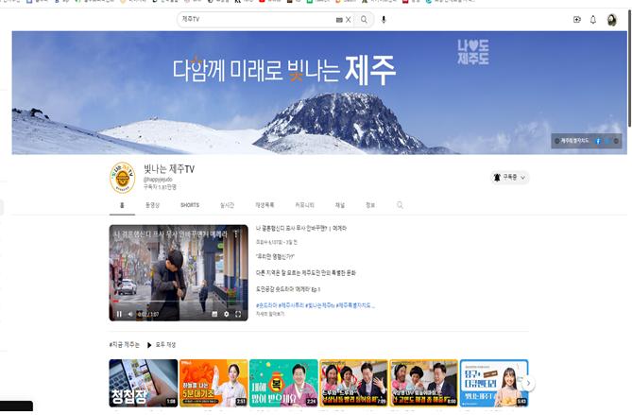Open the video thumbnail with 7:09 duration
This screenshot has height=415, width=632.
point(354,383)
